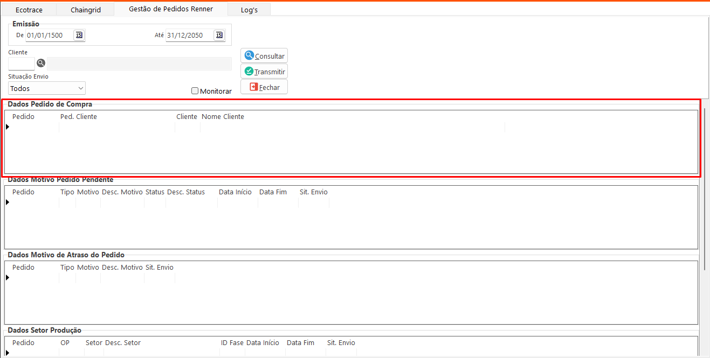Screen dimensions: 710x358
Task: Click the magnifier icon next to Cliente field
Action: pyautogui.click(x=41, y=64)
